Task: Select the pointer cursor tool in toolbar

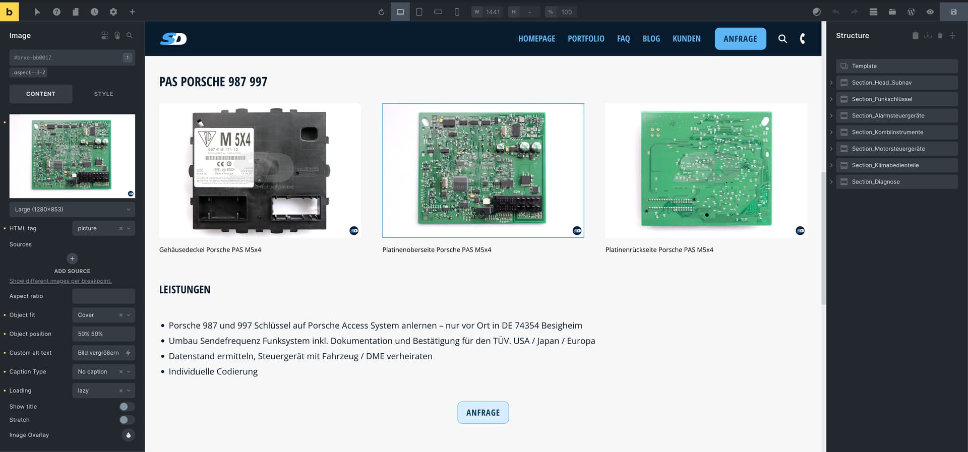Action: point(37,12)
